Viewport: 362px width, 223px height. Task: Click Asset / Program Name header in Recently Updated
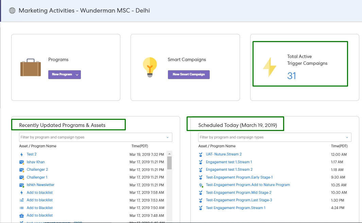38,146
